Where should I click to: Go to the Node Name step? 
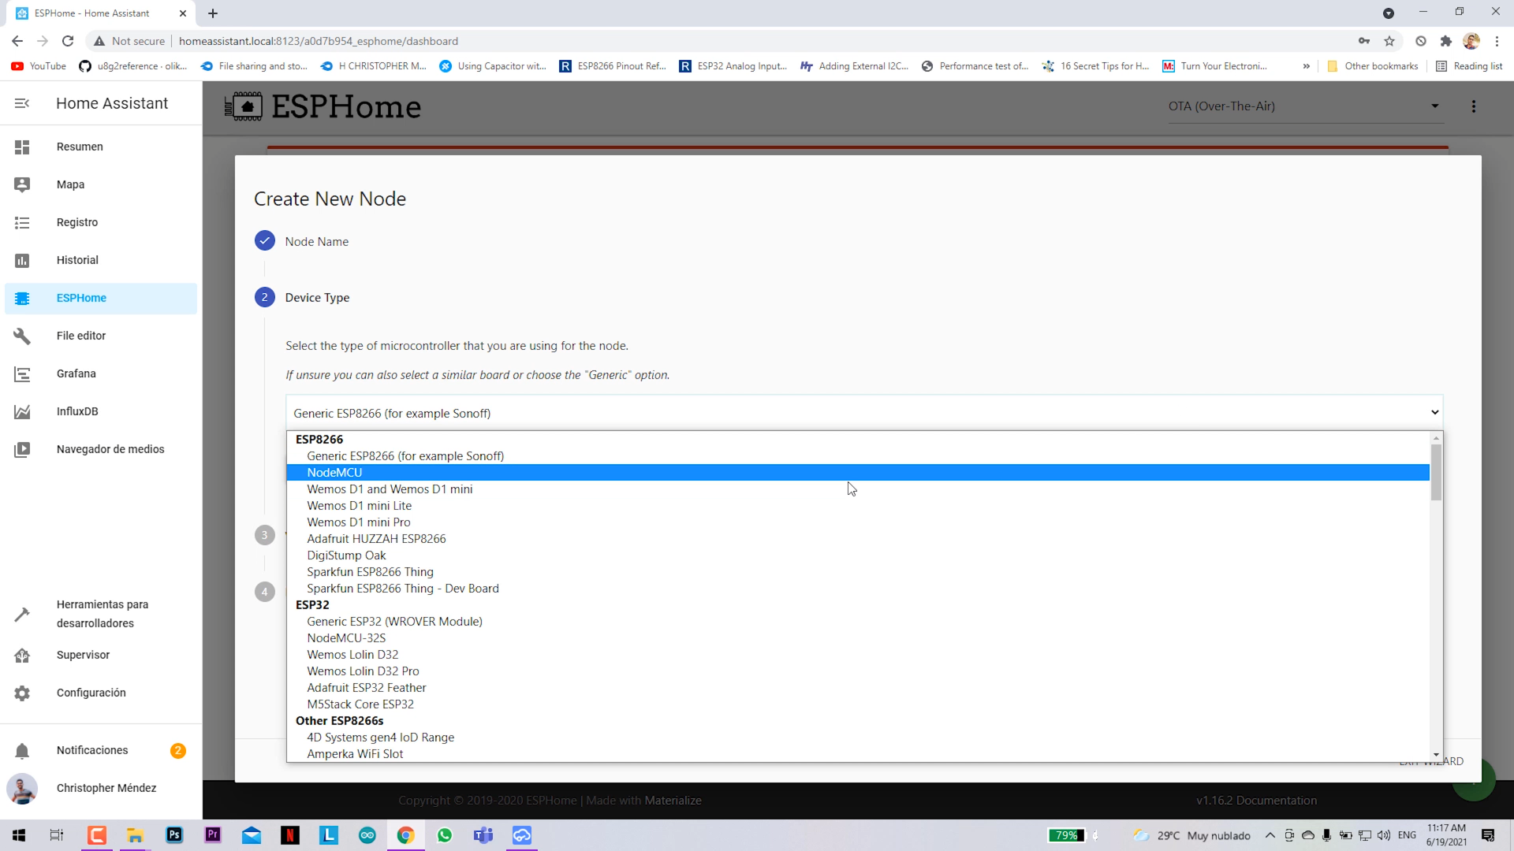[x=316, y=242]
